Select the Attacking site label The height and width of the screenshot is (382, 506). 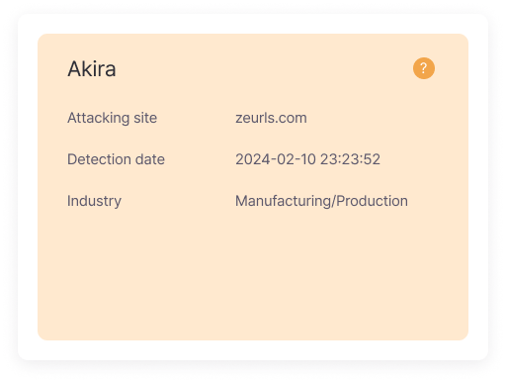point(112,118)
